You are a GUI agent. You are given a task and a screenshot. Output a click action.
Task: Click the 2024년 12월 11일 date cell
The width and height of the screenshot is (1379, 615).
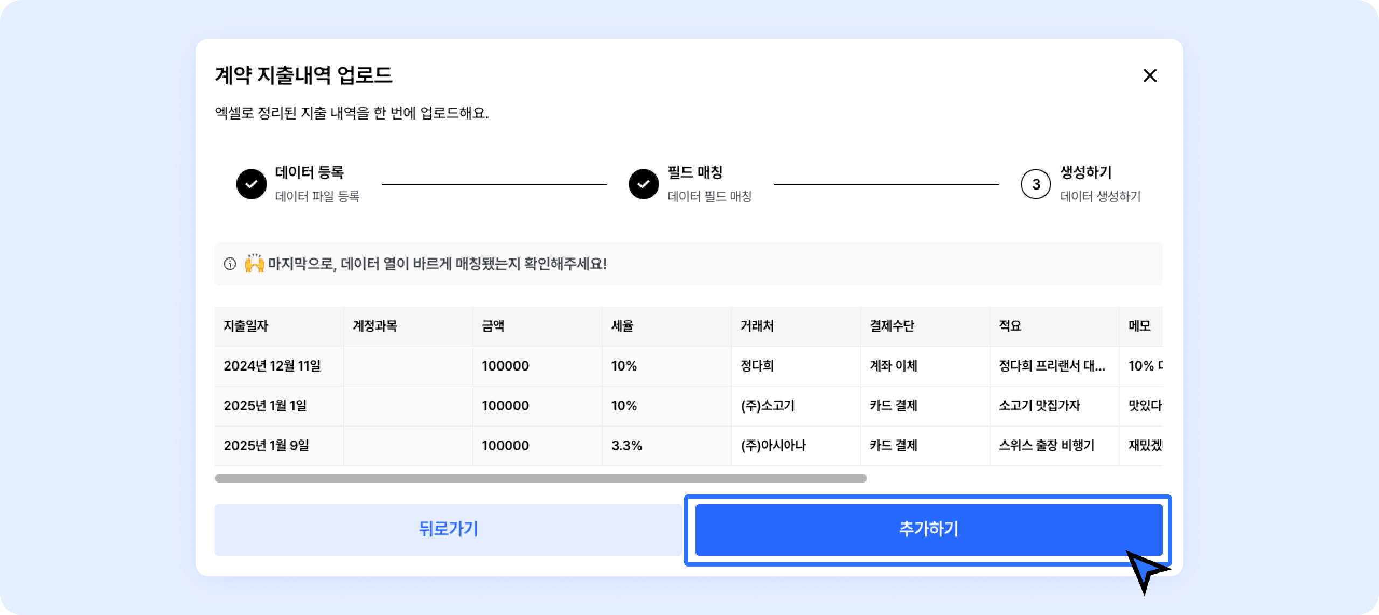tap(279, 366)
